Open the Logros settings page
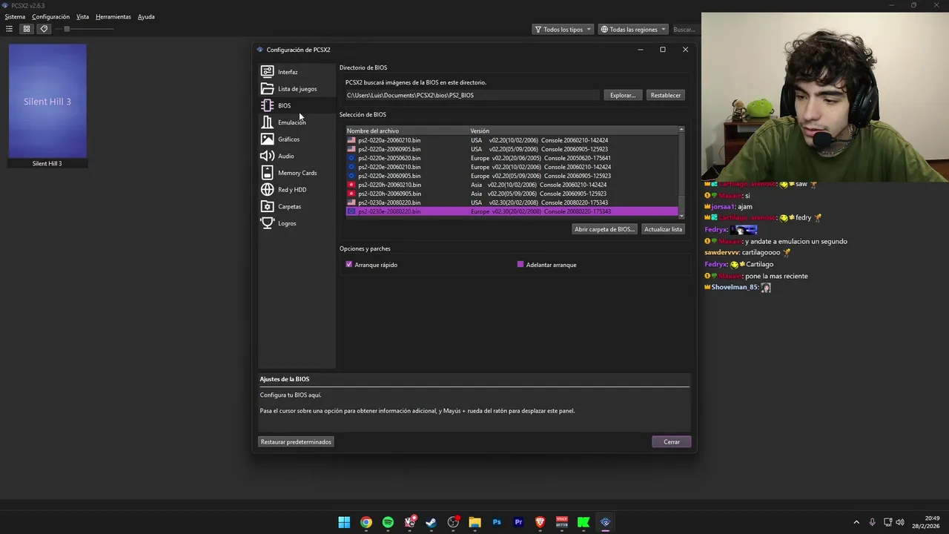This screenshot has width=949, height=534. tap(297, 223)
